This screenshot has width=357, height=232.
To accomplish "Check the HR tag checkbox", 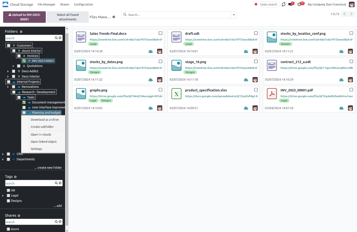I will pos(9,190).
